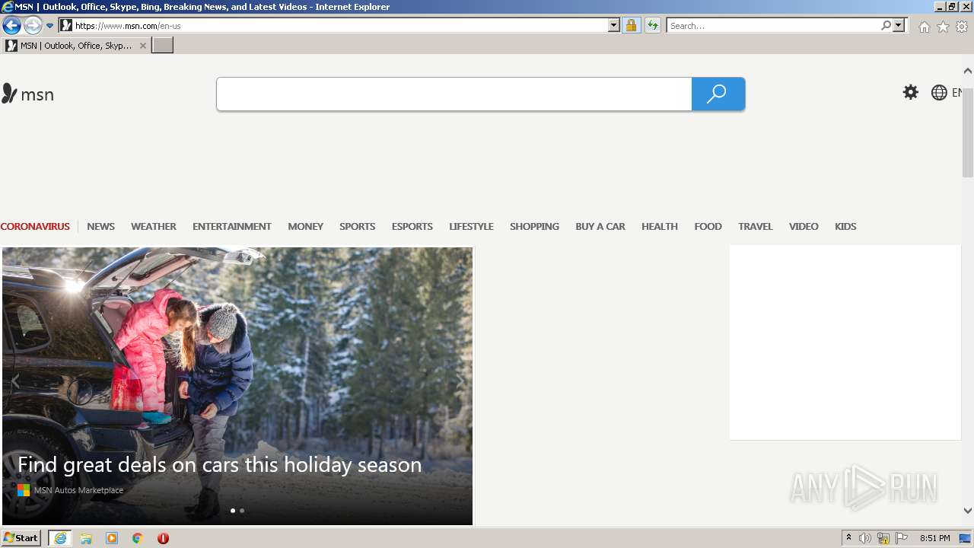The width and height of the screenshot is (974, 548).
Task: Click the MSN web search field
Action: tap(454, 94)
